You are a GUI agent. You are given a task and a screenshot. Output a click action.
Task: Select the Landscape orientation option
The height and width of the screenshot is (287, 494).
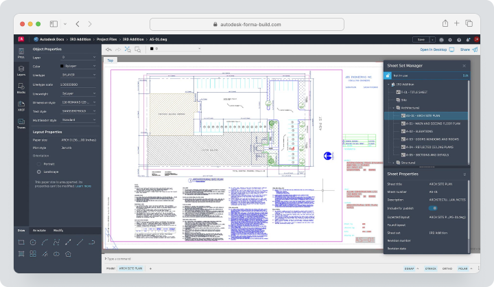pos(38,172)
